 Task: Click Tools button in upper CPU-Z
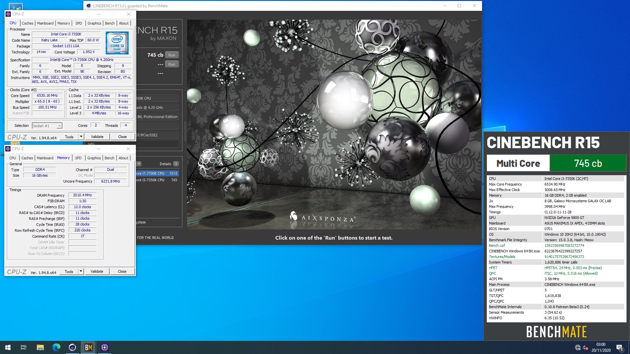[69, 137]
